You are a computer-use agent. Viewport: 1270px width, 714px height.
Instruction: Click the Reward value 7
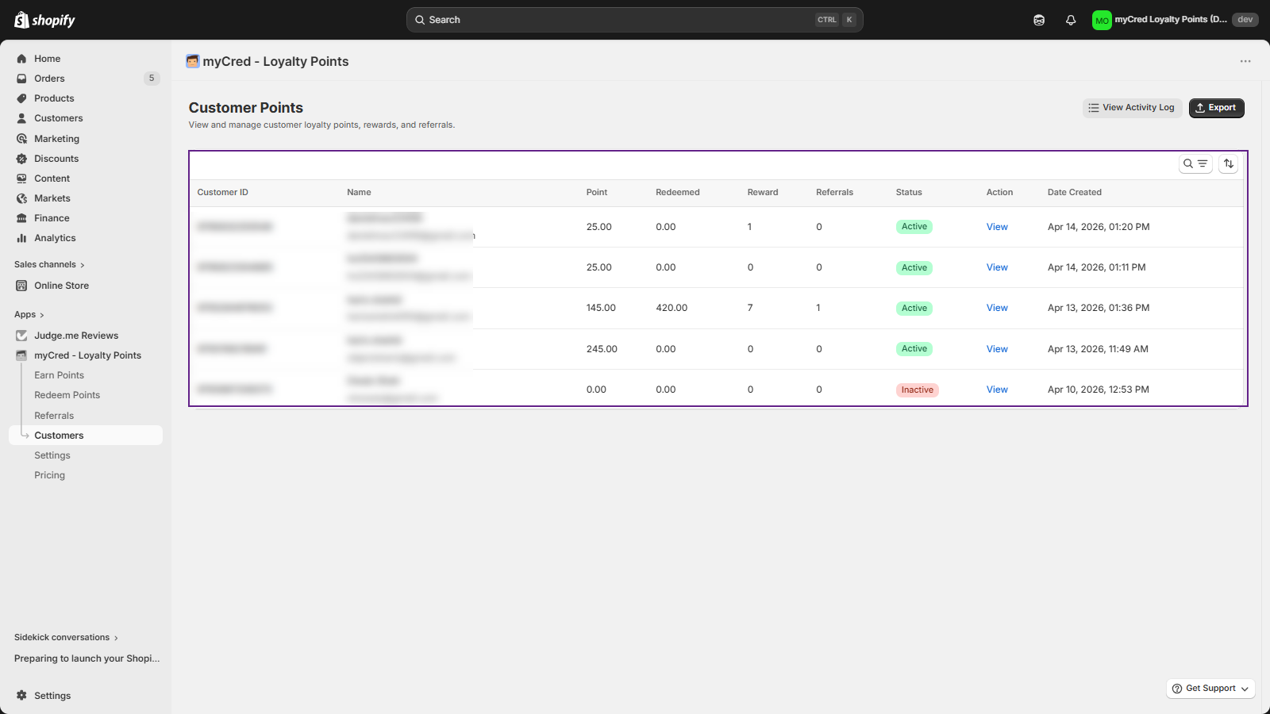[x=750, y=308]
